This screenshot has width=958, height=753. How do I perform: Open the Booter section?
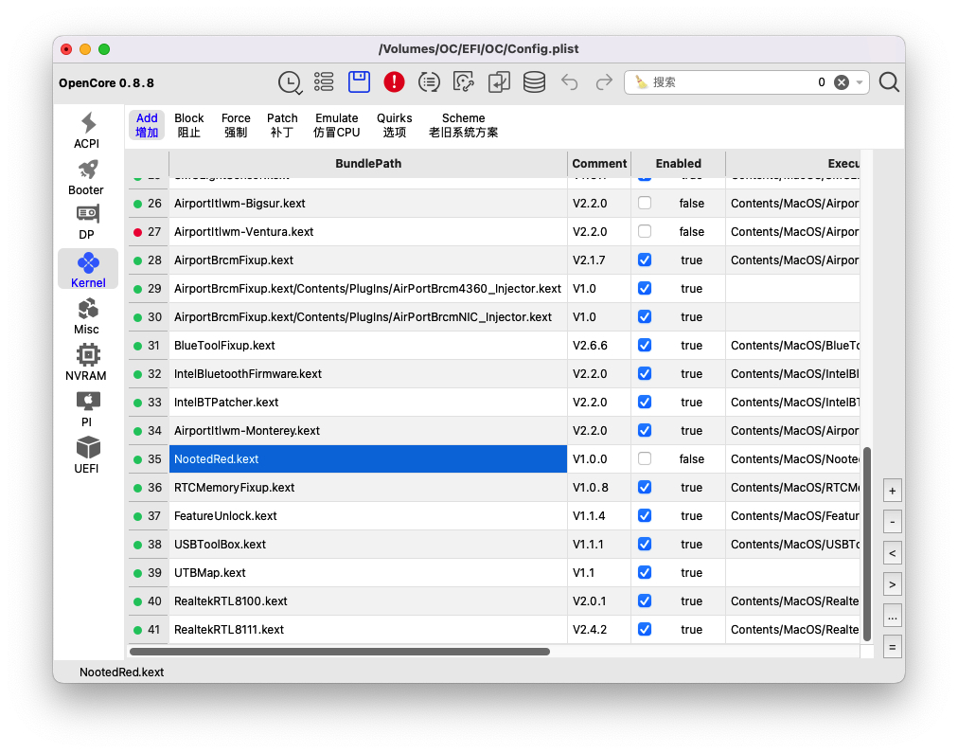coord(87,176)
